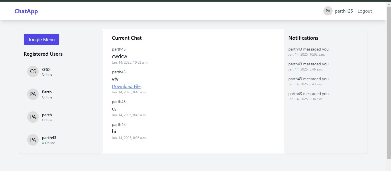Image resolution: width=391 pixels, height=171 pixels.
Task: Select user cstpl from Registered Users
Action: coord(46,69)
